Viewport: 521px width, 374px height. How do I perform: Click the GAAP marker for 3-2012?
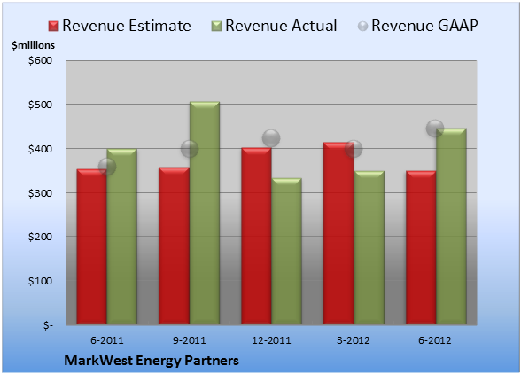pyautogui.click(x=354, y=149)
